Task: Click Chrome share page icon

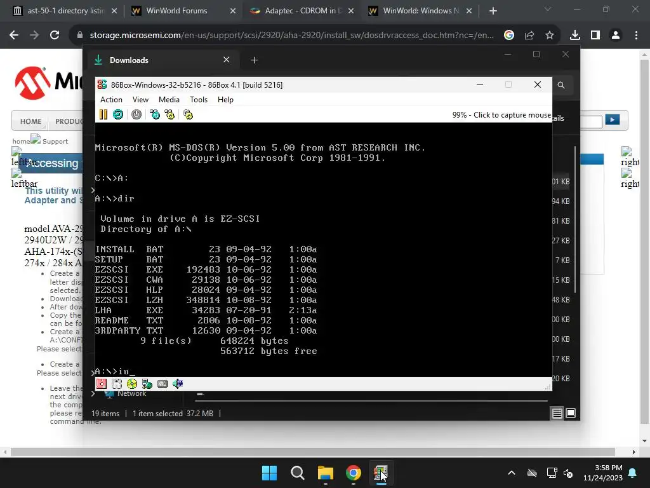Action: (x=529, y=36)
